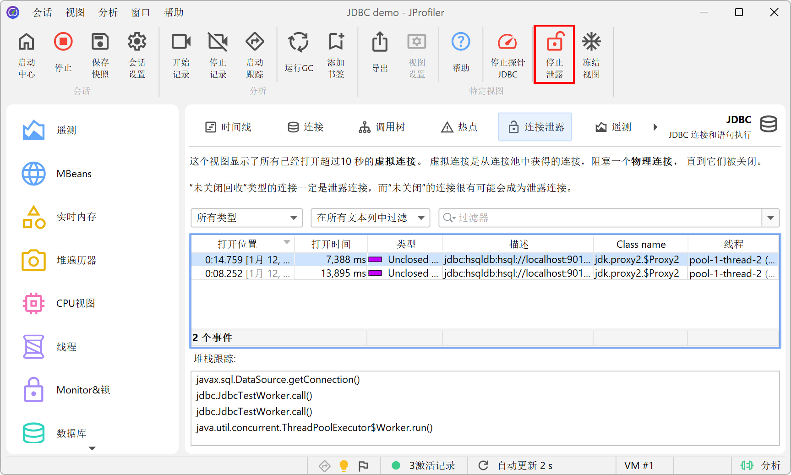Open the All Types (所有类型) dropdown
Image resolution: width=791 pixels, height=475 pixels.
(247, 218)
